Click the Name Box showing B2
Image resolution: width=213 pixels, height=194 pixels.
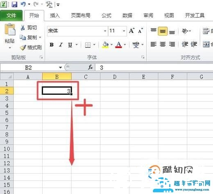[29, 67]
